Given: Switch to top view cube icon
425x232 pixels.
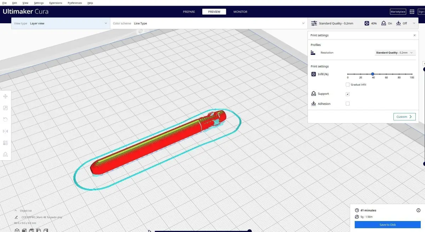Looking at the screenshot, I should pos(32,230).
